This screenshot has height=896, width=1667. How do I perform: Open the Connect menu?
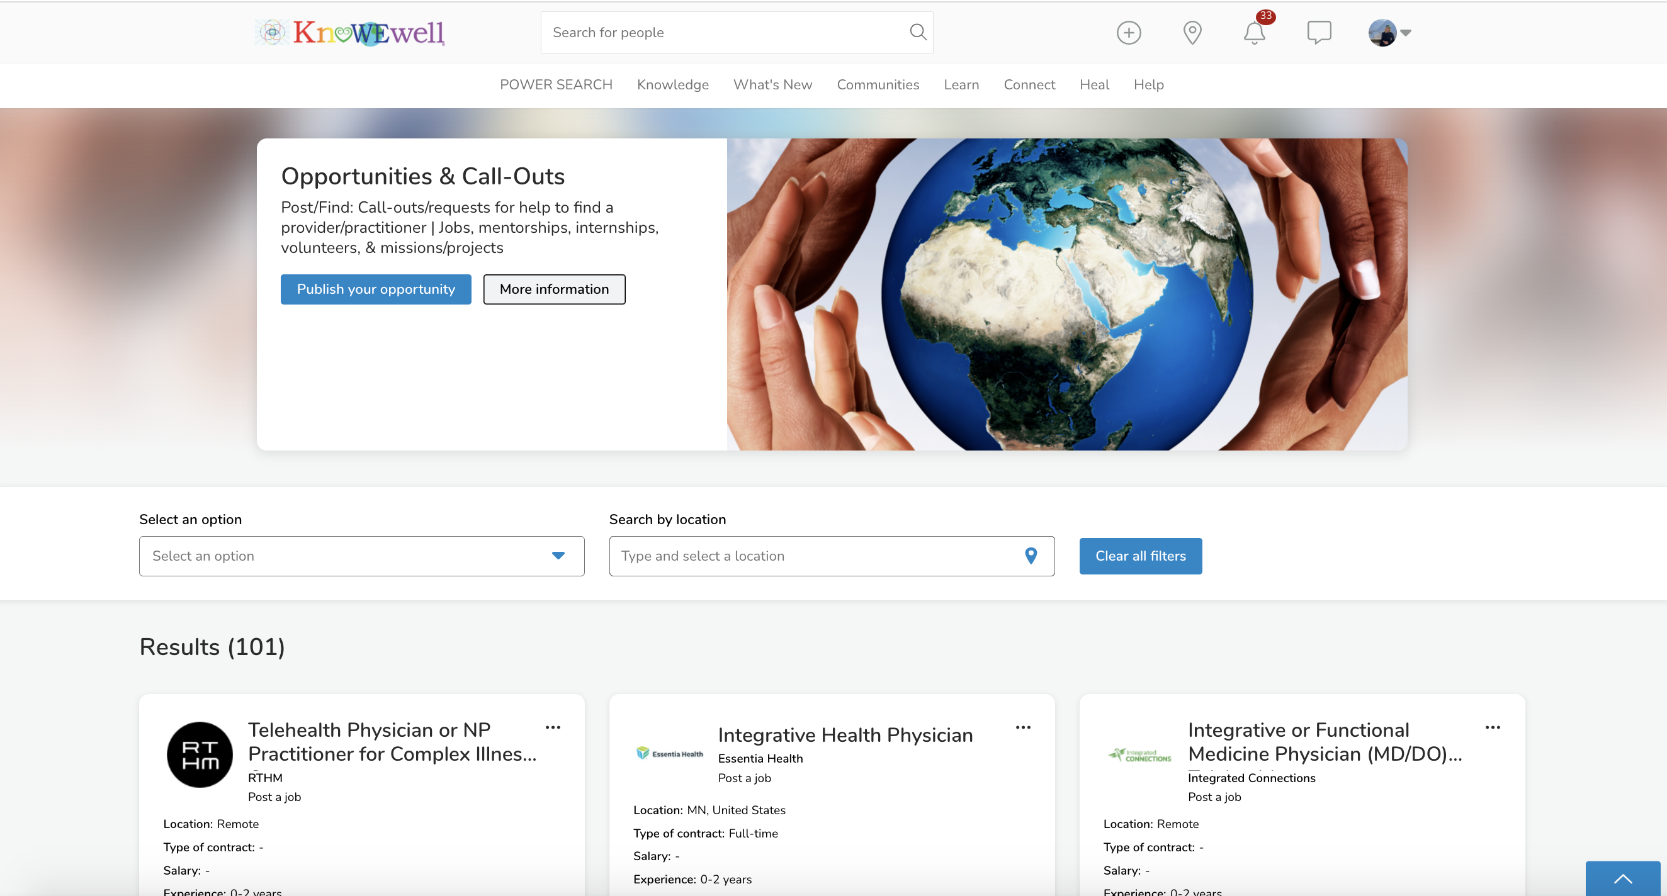(x=1029, y=85)
